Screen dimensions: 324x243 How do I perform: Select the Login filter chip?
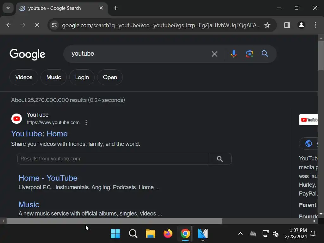pyautogui.click(x=82, y=77)
